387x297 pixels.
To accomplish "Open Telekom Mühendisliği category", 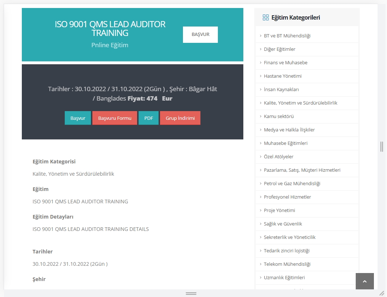I will pos(287,264).
